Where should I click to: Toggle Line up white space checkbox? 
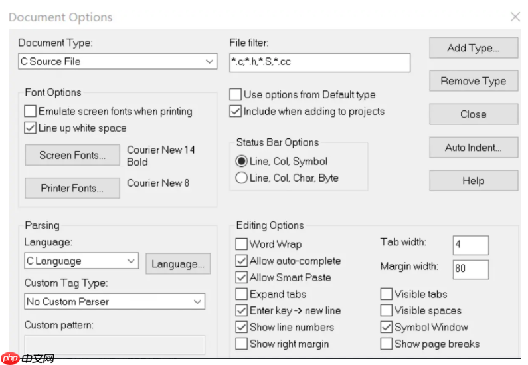[x=31, y=128]
